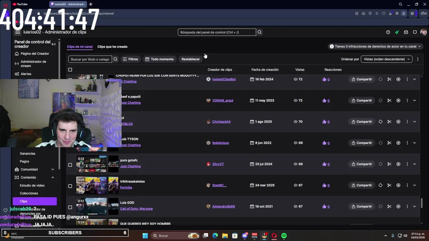The width and height of the screenshot is (429, 241).
Task: Open three-dot menu in AlejandroSb99 row
Action: 407,207
